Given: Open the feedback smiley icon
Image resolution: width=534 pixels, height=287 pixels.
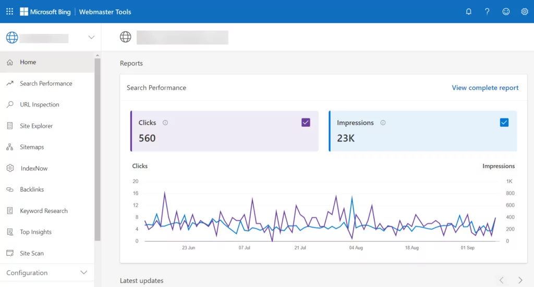Looking at the screenshot, I should point(506,11).
